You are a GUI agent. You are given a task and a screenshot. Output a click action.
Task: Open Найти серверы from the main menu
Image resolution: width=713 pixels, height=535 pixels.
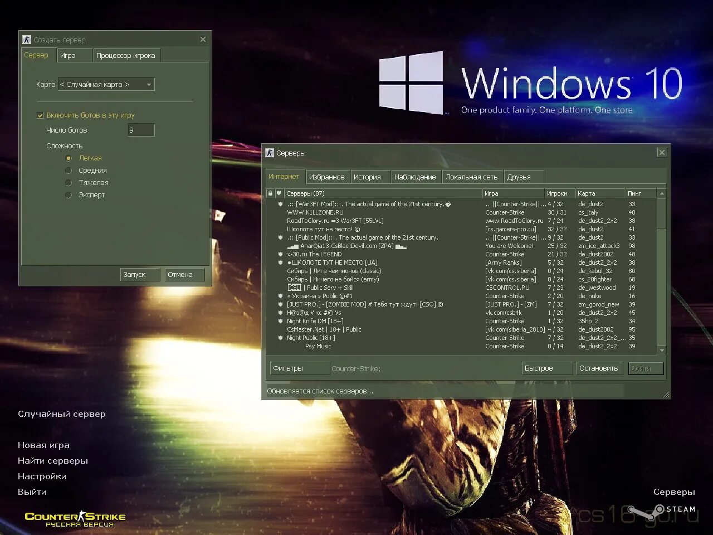tap(53, 461)
